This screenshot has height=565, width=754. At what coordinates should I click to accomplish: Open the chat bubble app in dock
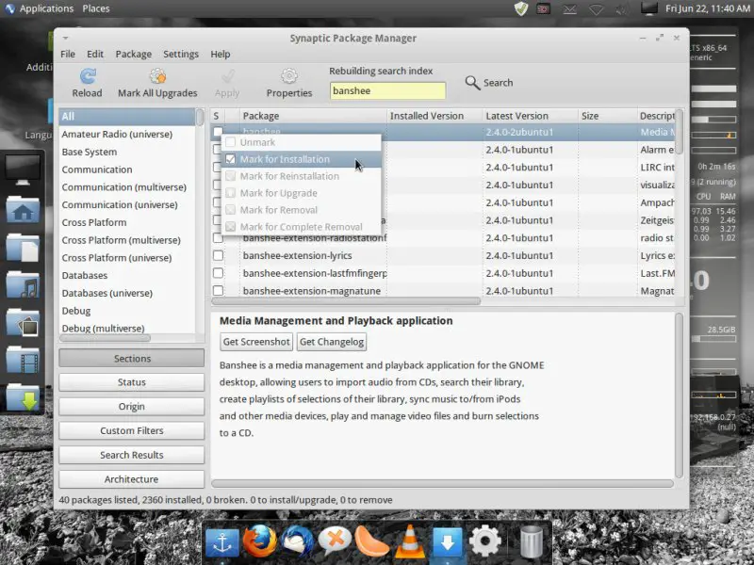(x=335, y=541)
